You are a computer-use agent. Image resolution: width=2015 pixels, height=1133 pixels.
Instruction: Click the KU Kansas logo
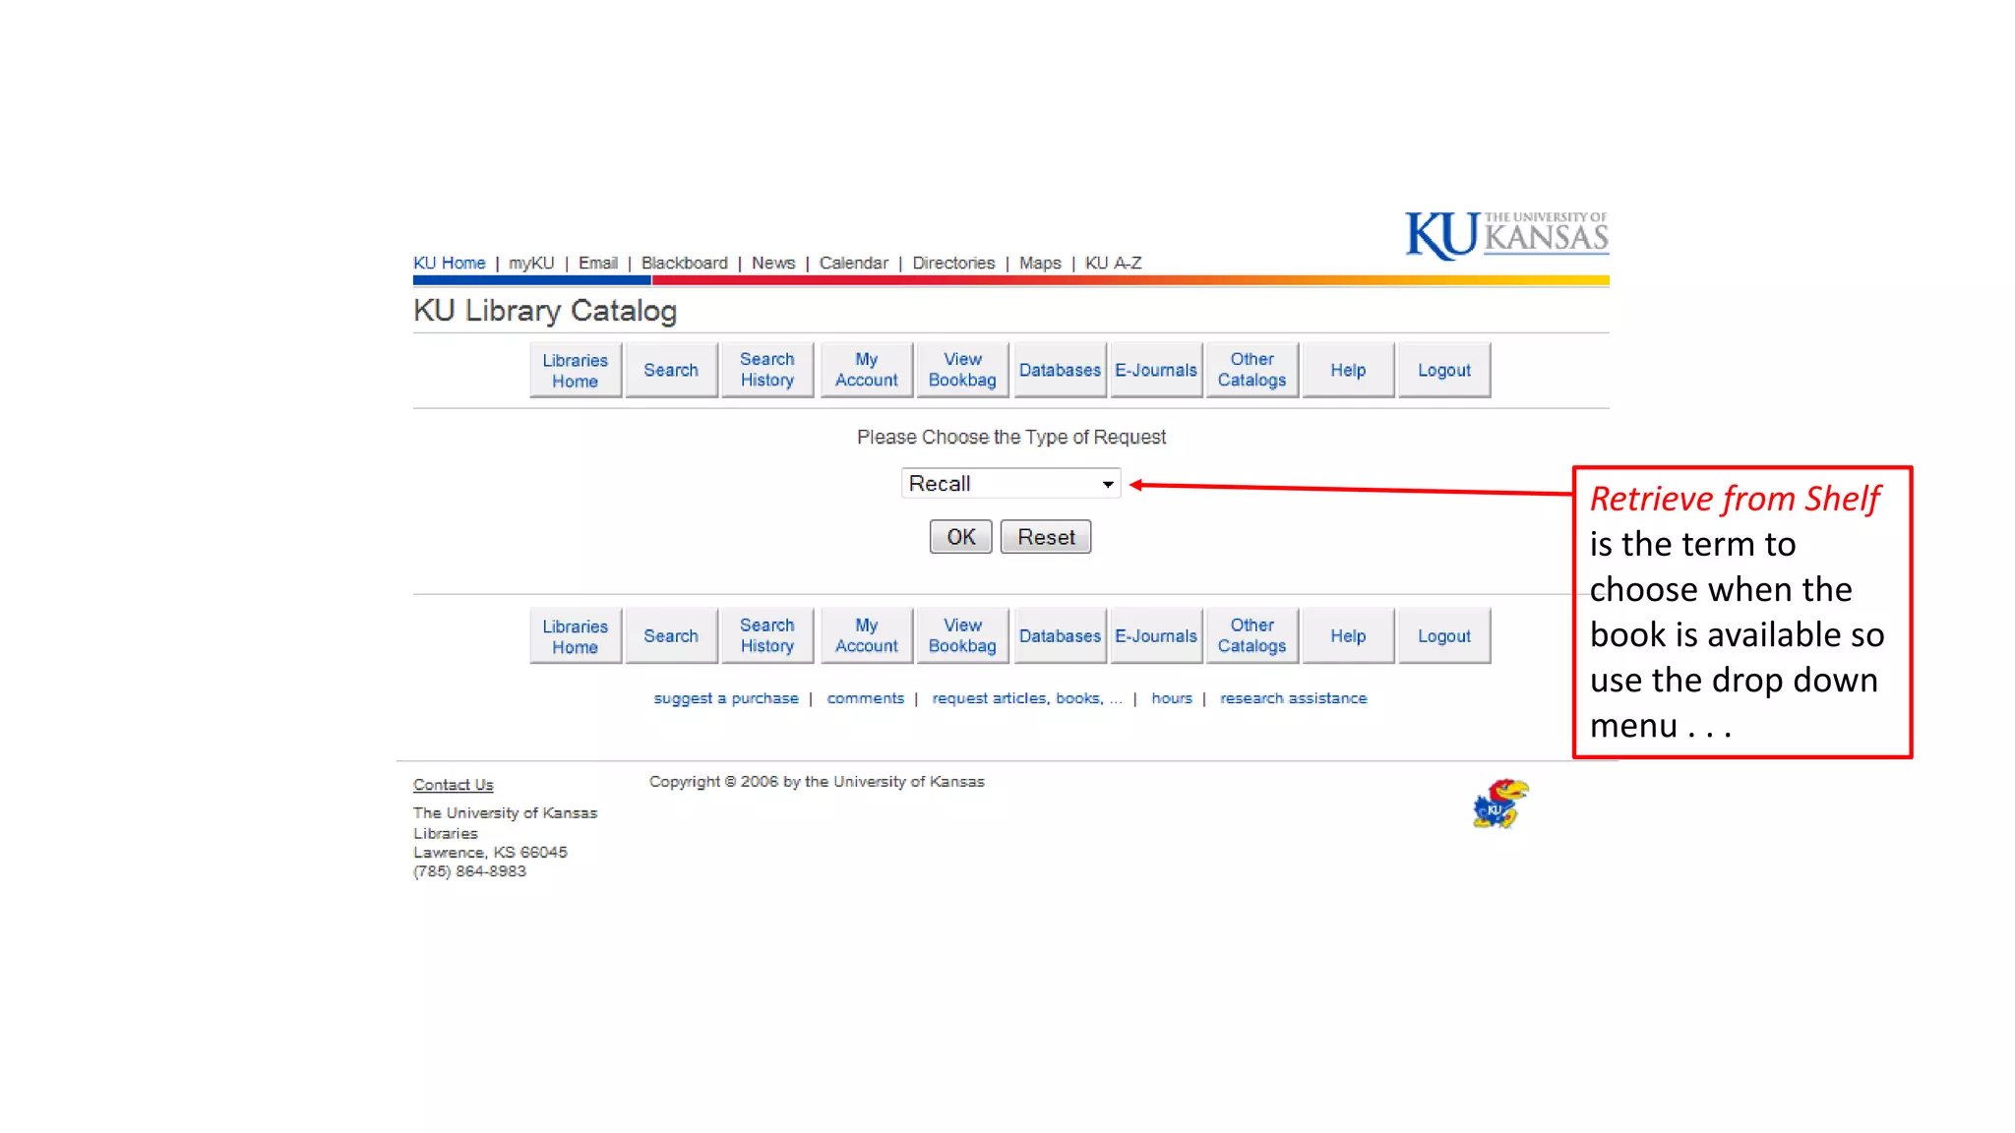coord(1506,235)
